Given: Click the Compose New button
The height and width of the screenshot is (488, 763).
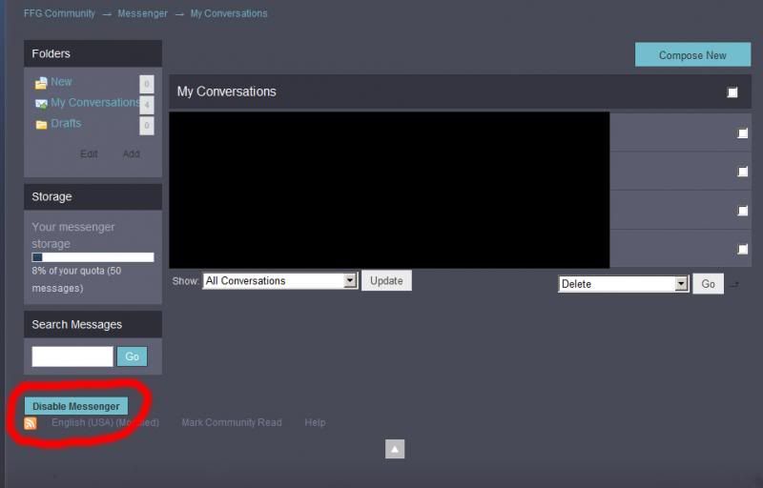Looking at the screenshot, I should 692,55.
